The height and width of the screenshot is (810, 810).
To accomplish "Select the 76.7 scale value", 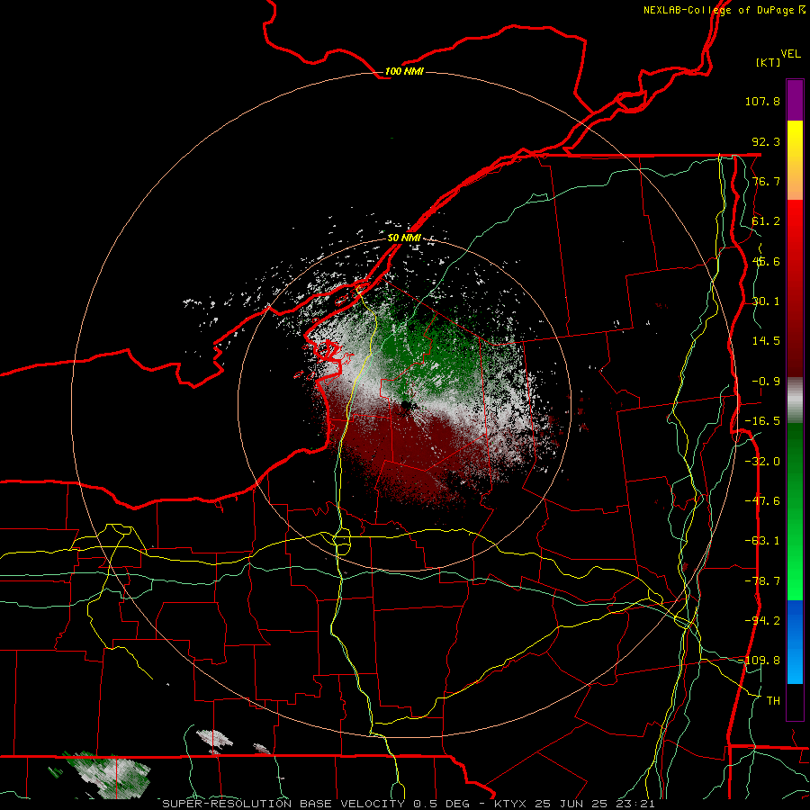I will (766, 181).
